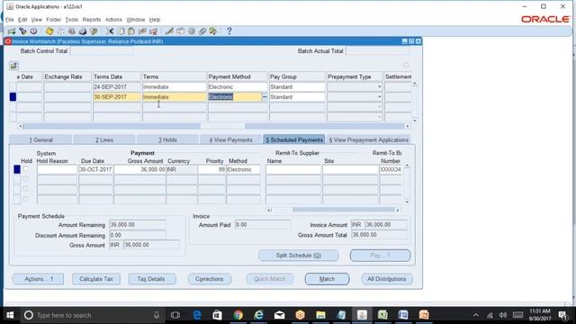
Task: Switch to 6 View Prepayment Applications tab
Action: coord(369,139)
